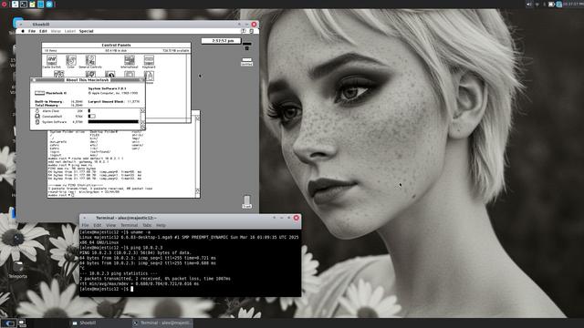Select the Trash icon on Mac desktop
This screenshot has width=584, height=328.
(246, 201)
